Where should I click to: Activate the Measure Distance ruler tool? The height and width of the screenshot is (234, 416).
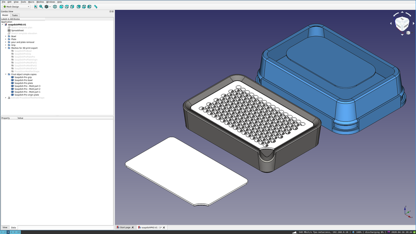coord(96,6)
